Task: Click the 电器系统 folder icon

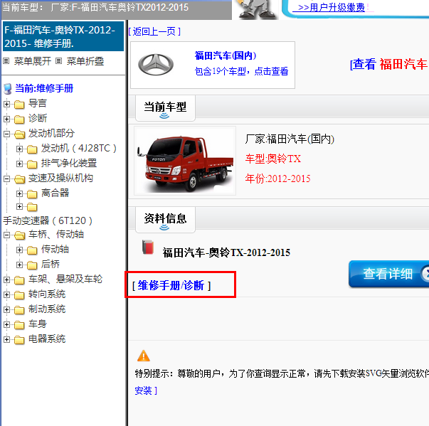Action: 19,340
